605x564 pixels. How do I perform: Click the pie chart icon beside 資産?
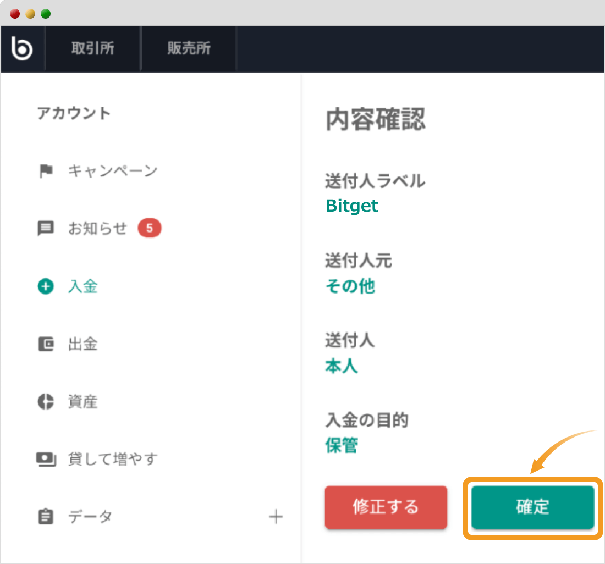coord(46,402)
